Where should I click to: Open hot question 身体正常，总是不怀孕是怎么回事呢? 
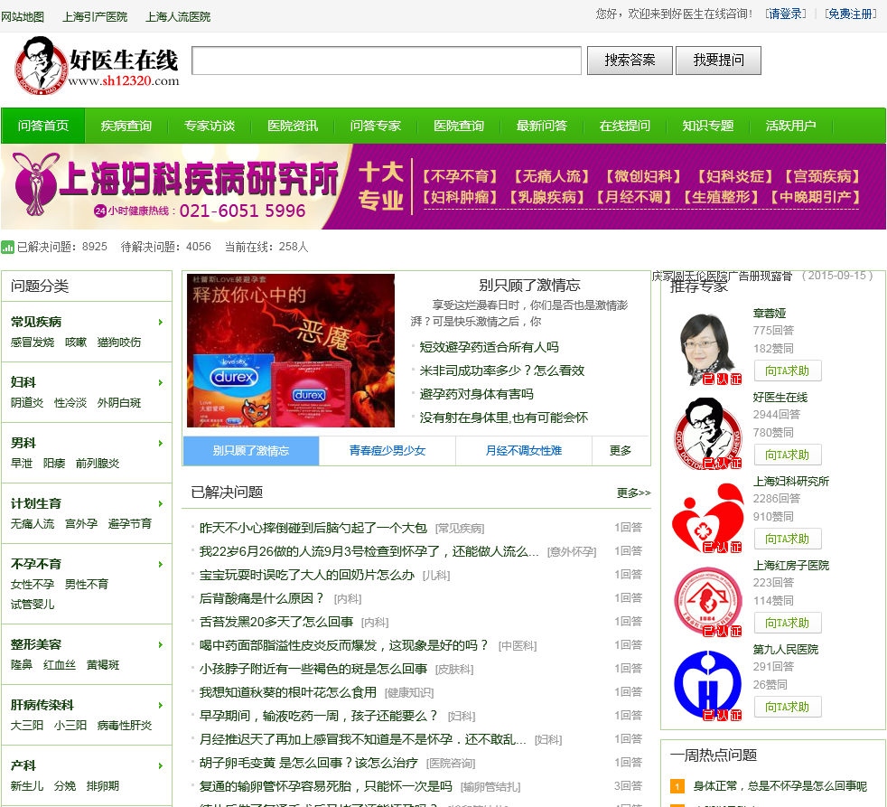click(x=780, y=786)
